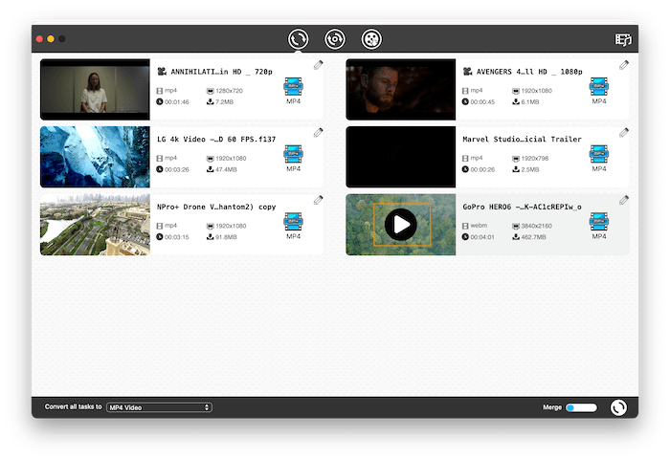
Task: Open the film reel download tab
Action: point(370,39)
